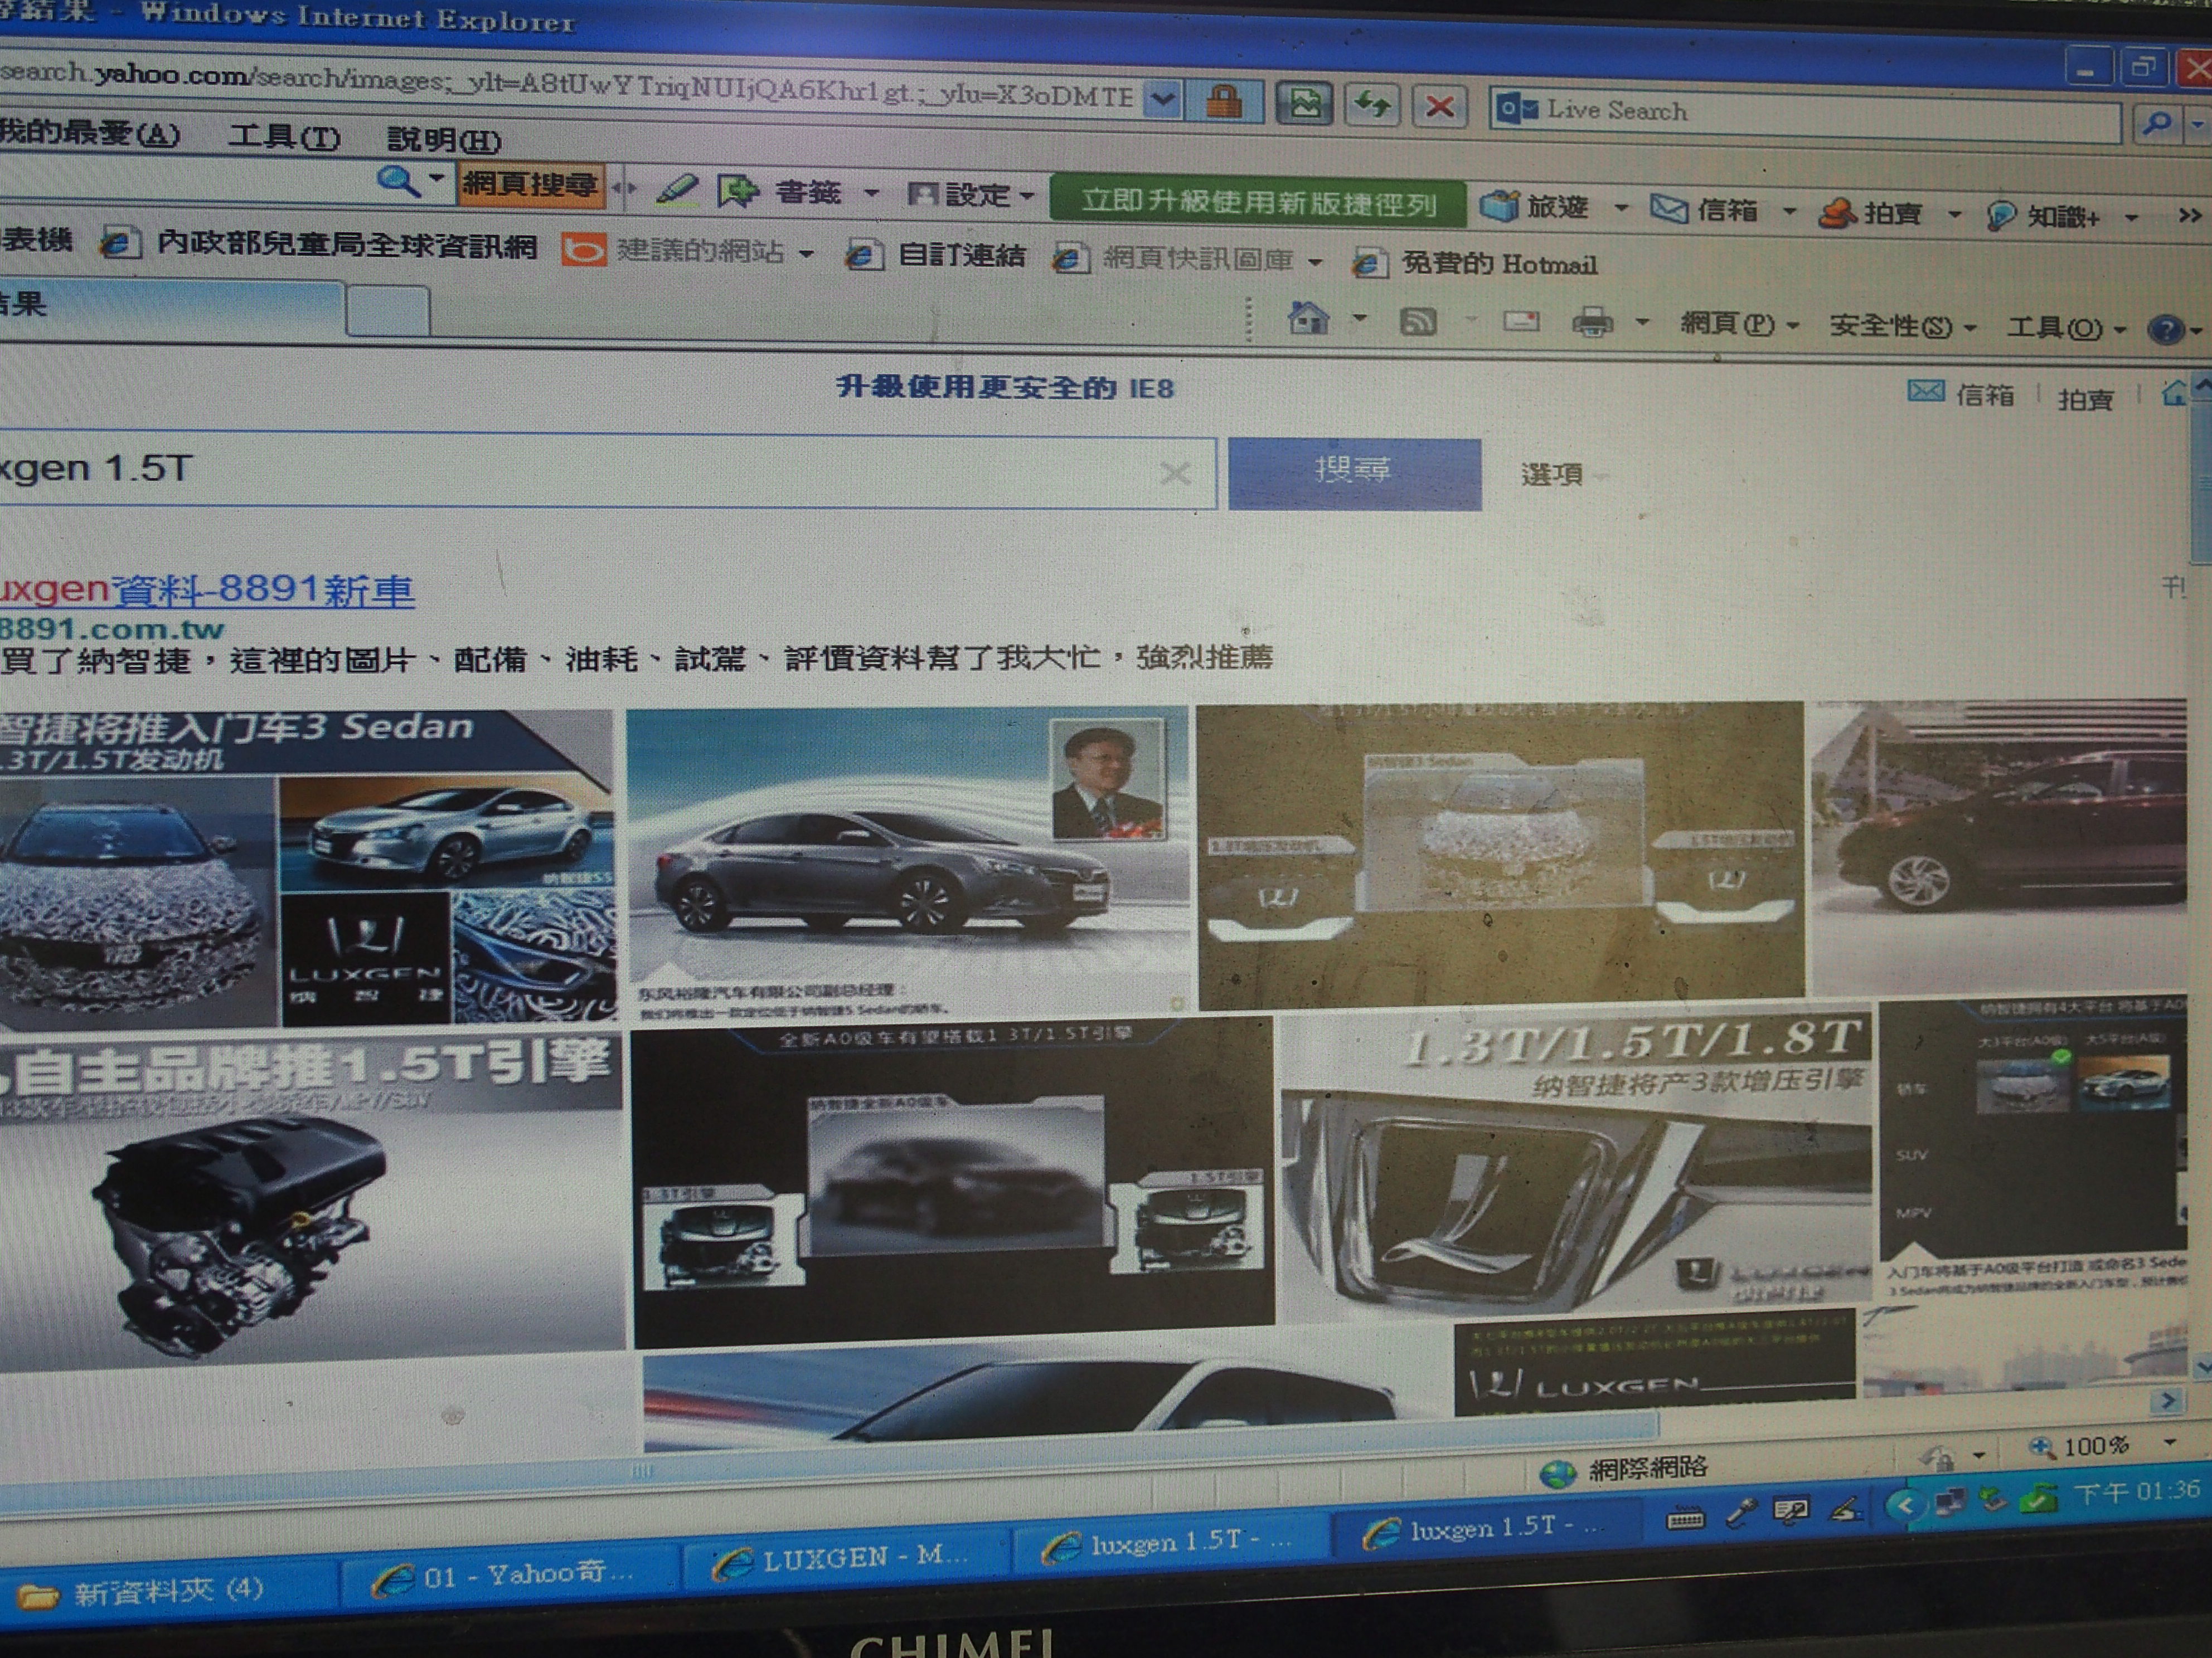Screen dimensions: 2212x1658
Task: Open the 升級使用更安全的 IE8 link
Action: point(1004,387)
